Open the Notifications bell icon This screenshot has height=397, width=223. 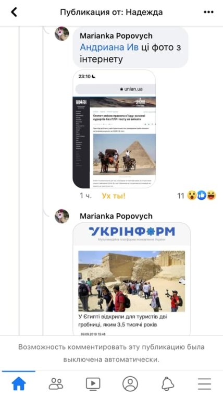click(x=168, y=384)
